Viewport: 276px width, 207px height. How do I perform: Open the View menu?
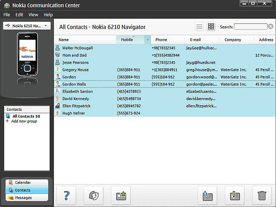click(x=33, y=15)
